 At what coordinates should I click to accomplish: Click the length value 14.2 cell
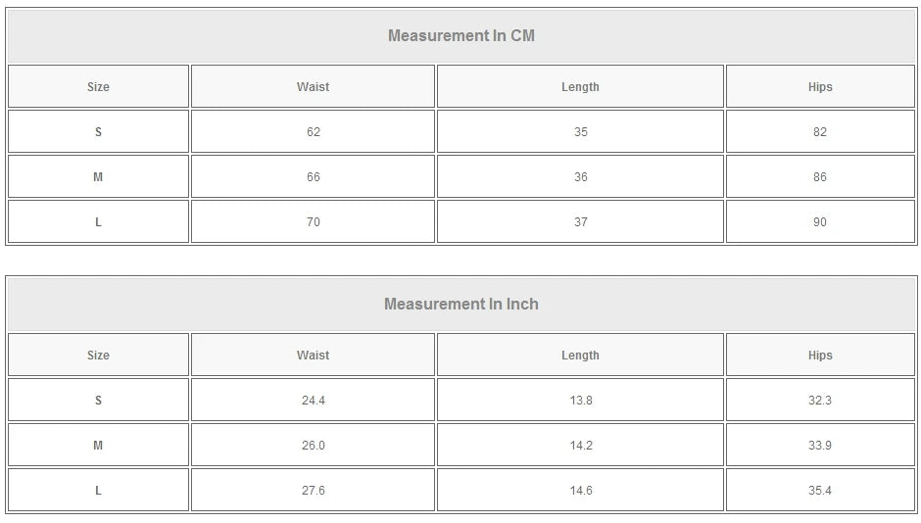click(580, 446)
